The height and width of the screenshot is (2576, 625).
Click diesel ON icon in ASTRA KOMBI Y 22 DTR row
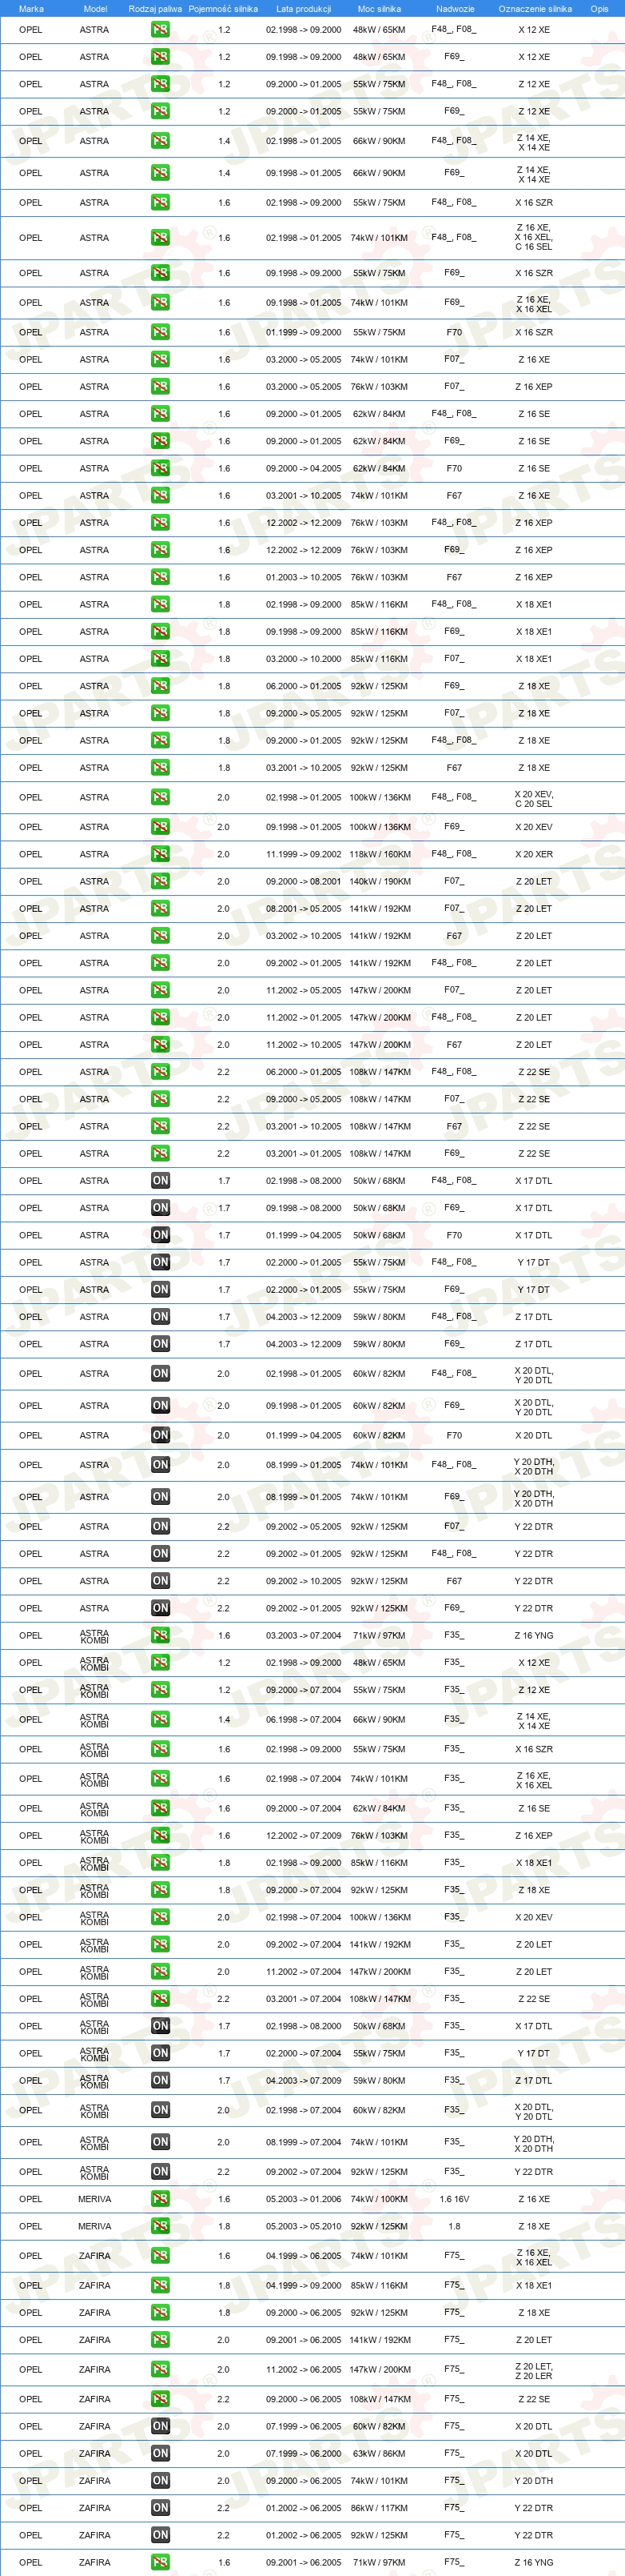coord(160,2171)
